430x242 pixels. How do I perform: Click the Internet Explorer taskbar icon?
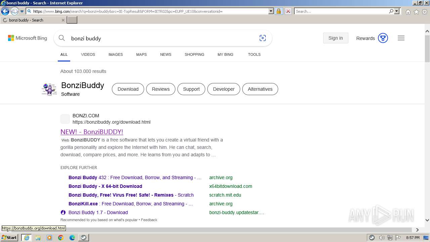pyautogui.click(x=27, y=238)
